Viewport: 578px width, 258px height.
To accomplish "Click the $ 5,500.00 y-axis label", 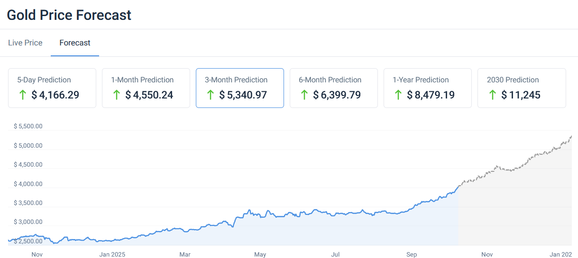I will (28, 126).
